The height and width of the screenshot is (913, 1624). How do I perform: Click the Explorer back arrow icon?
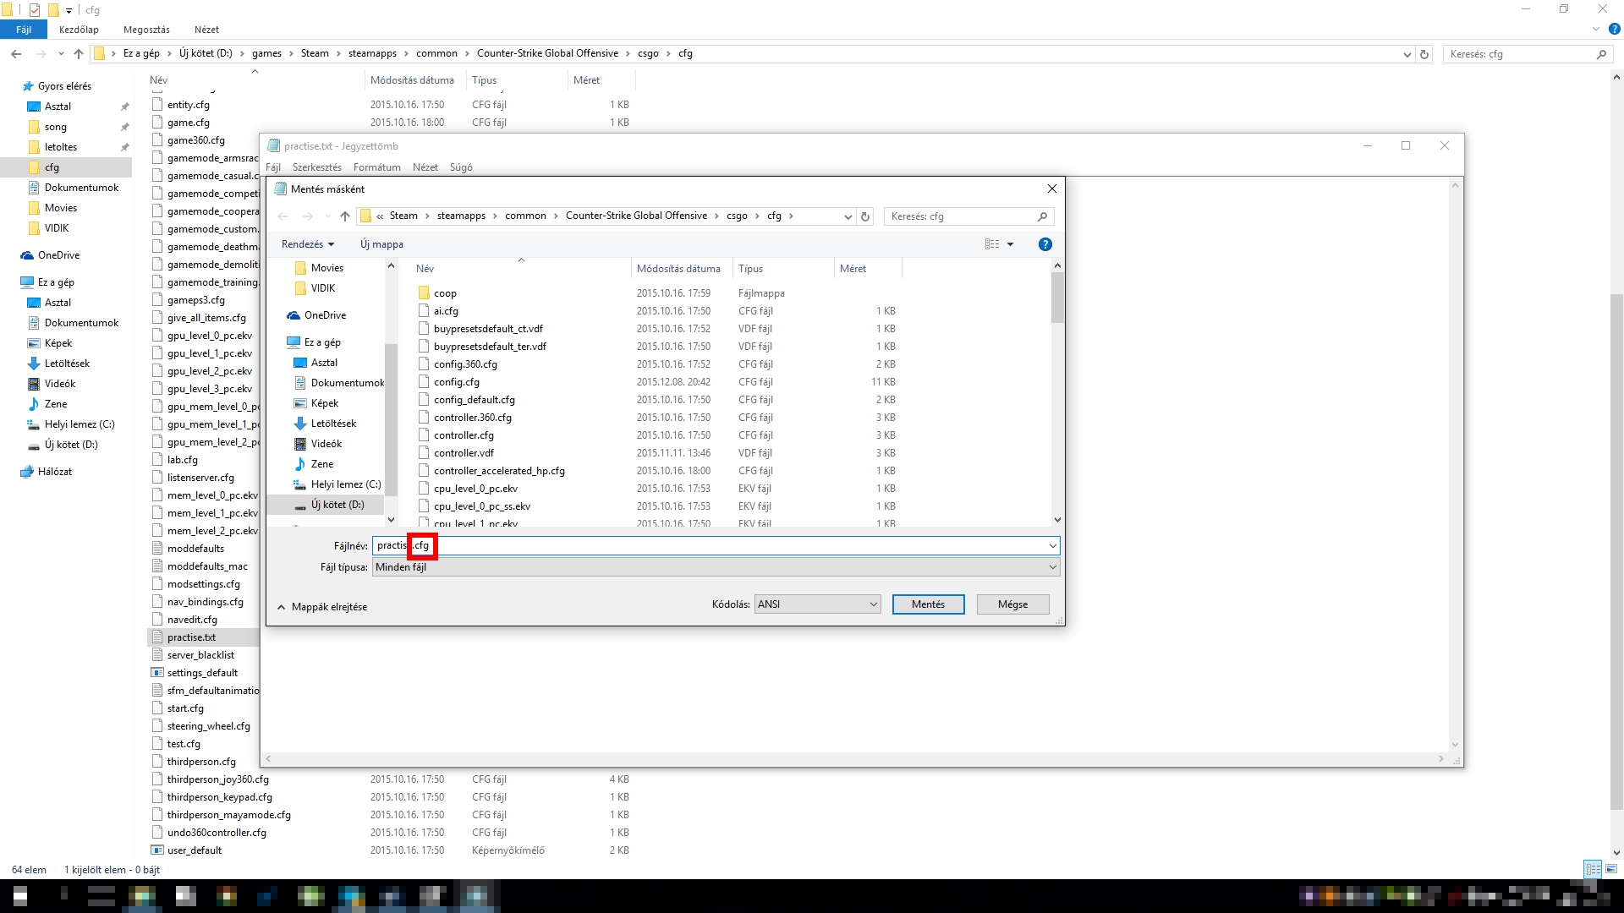(16, 54)
